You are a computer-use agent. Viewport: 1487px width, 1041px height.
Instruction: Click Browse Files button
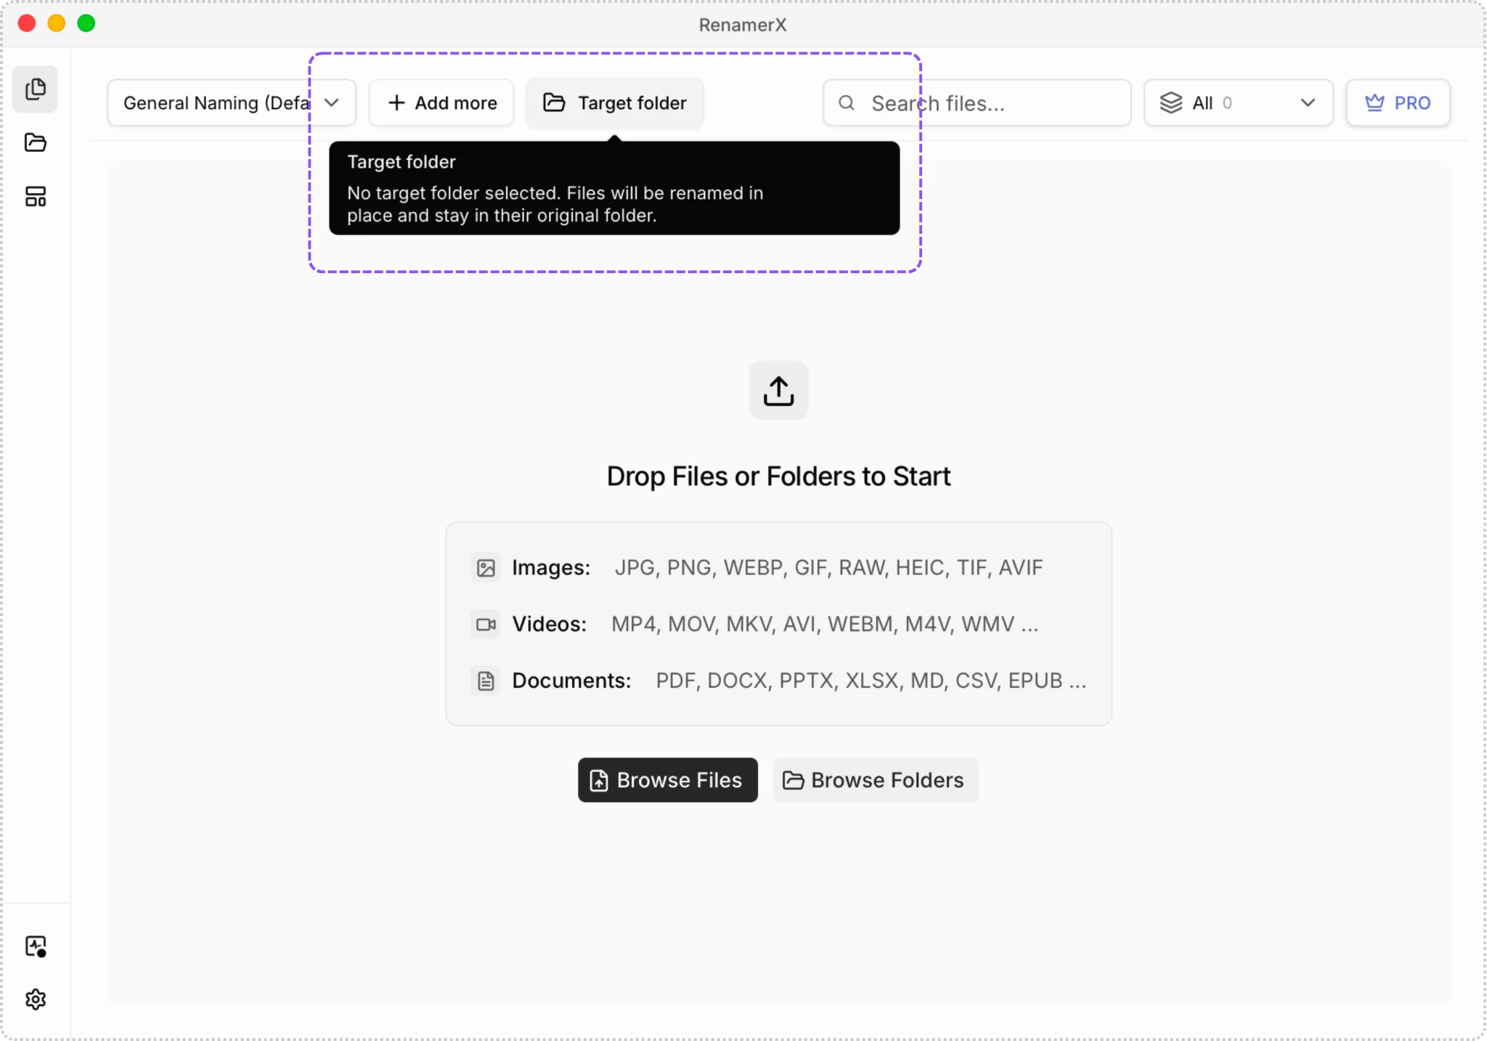coord(668,780)
